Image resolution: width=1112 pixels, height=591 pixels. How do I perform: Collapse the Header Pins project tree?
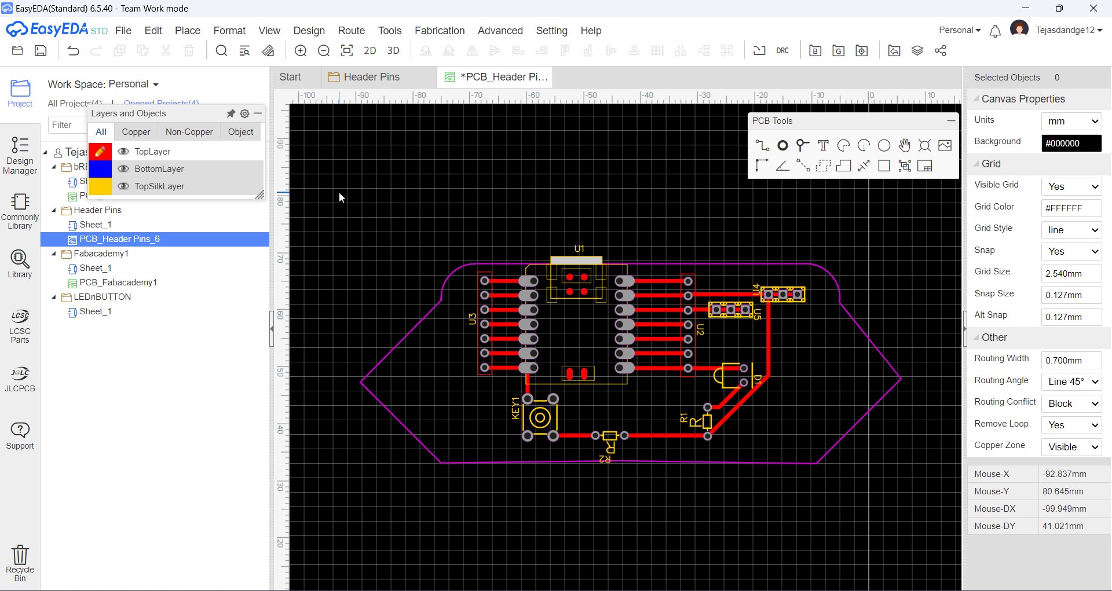tap(55, 210)
